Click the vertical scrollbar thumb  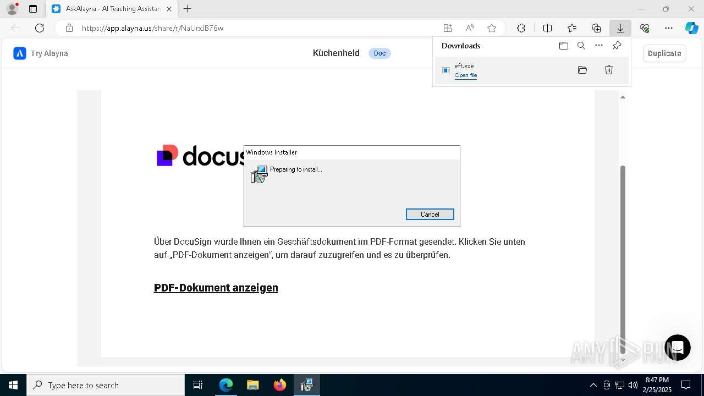(623, 260)
